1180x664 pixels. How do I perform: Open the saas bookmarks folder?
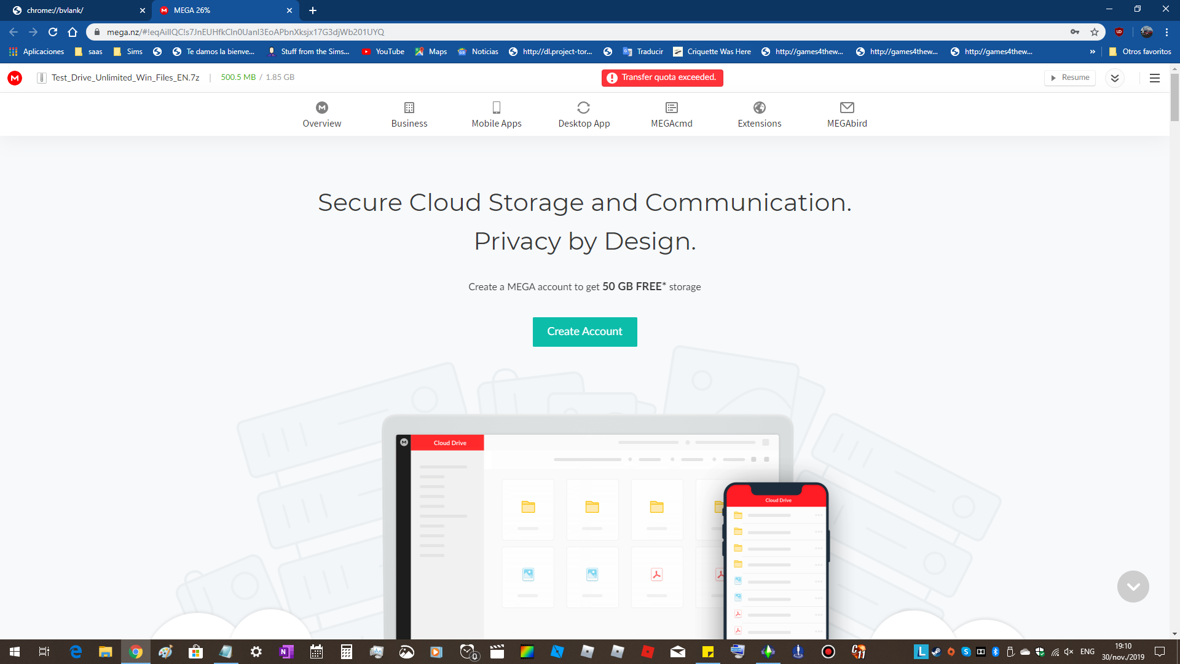point(88,52)
